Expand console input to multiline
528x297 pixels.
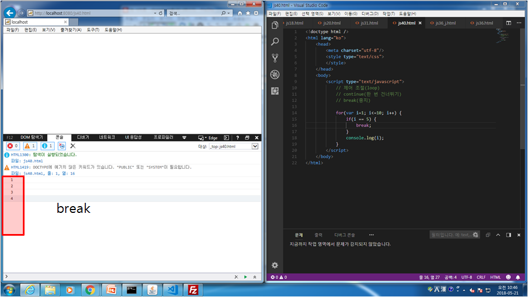[x=255, y=277]
